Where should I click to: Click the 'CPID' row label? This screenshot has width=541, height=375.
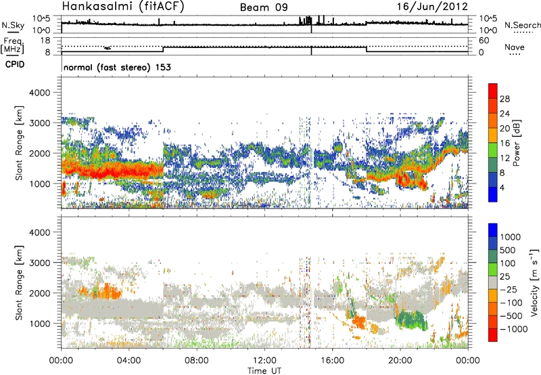(x=15, y=64)
